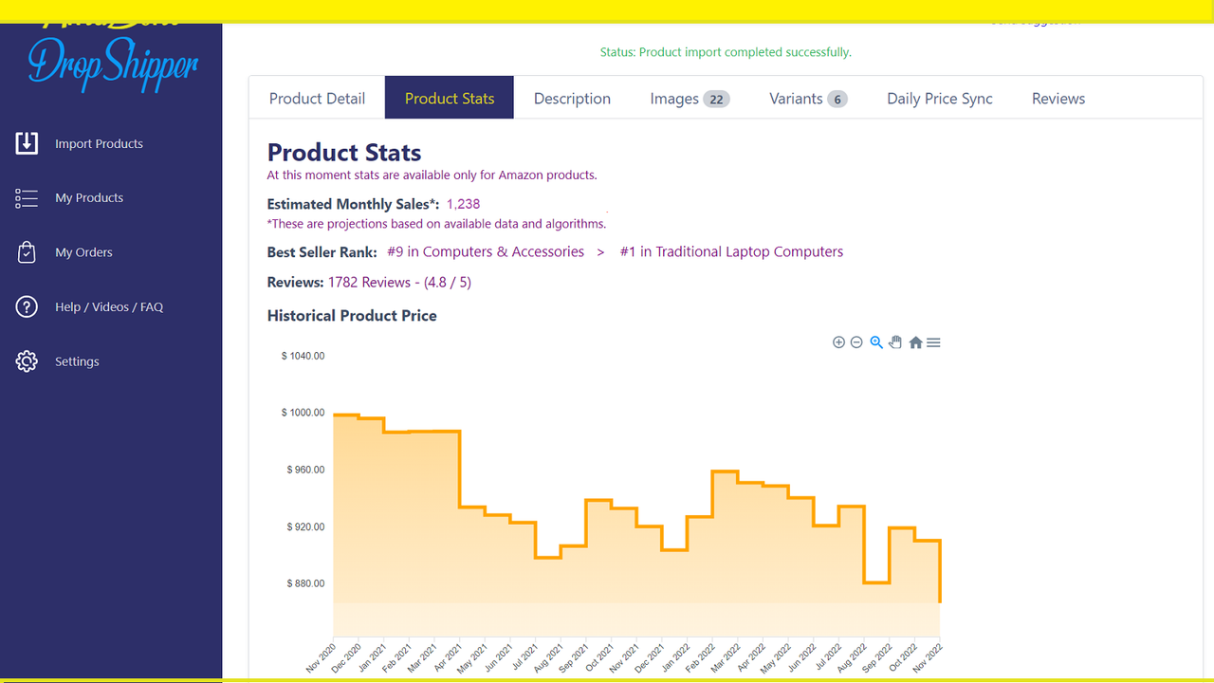The width and height of the screenshot is (1214, 683).
Task: Switch to the Description tab
Action: (572, 98)
